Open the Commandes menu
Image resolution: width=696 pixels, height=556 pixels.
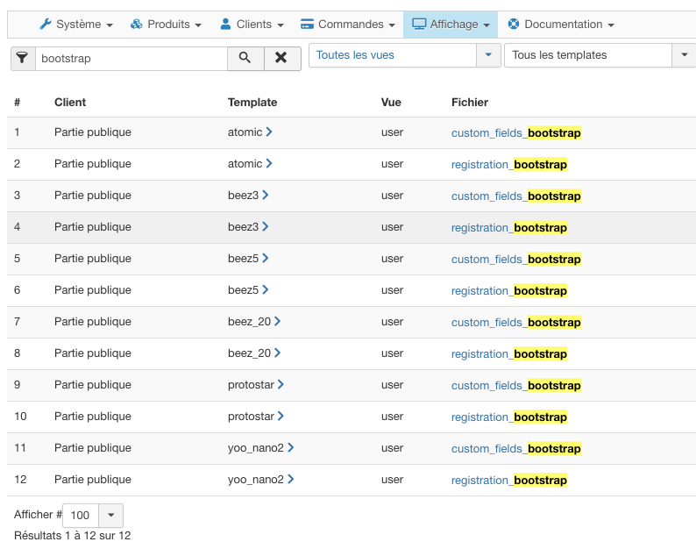coord(346,25)
